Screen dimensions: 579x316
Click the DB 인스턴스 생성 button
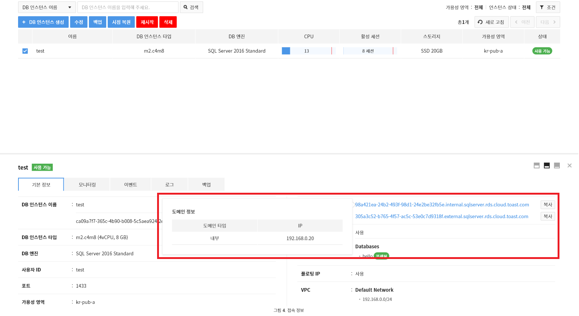43,22
